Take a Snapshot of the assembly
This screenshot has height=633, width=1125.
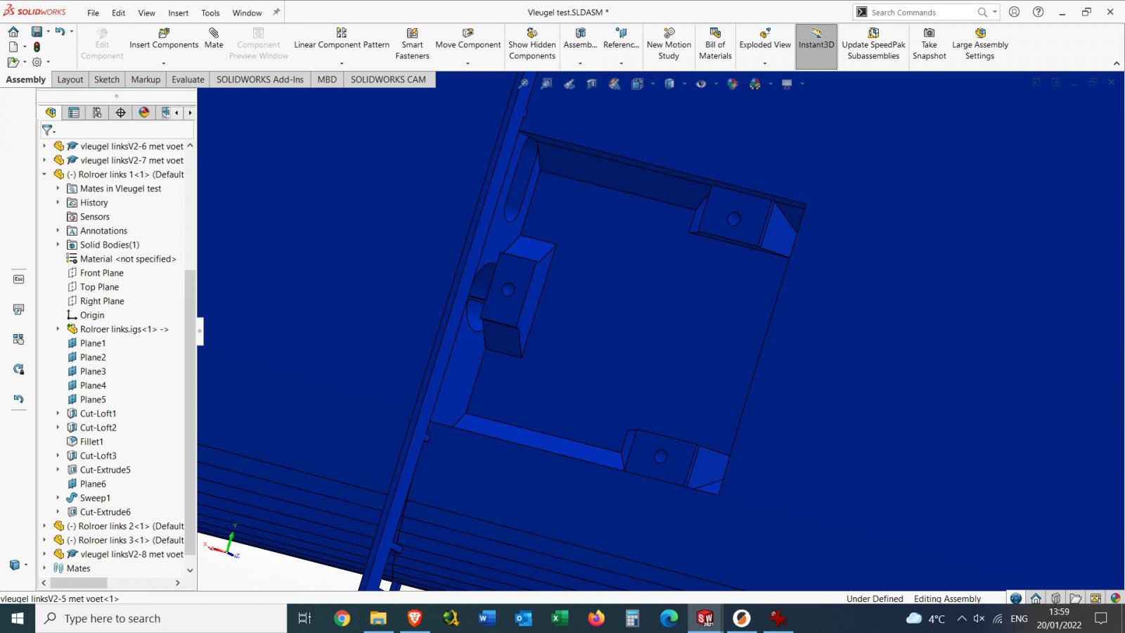click(929, 44)
